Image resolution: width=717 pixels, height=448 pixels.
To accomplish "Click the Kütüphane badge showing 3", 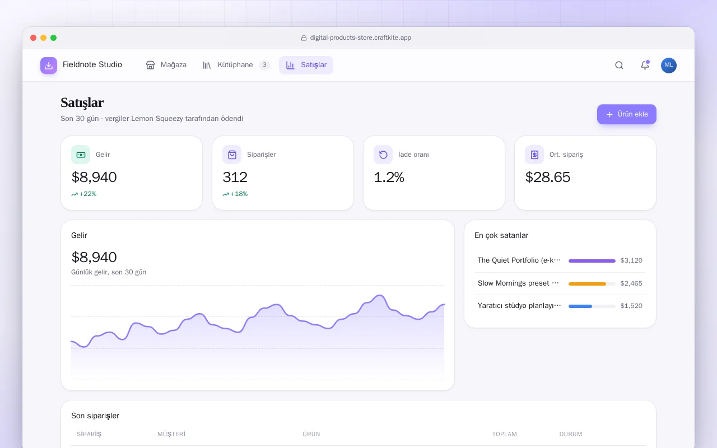I will [264, 65].
